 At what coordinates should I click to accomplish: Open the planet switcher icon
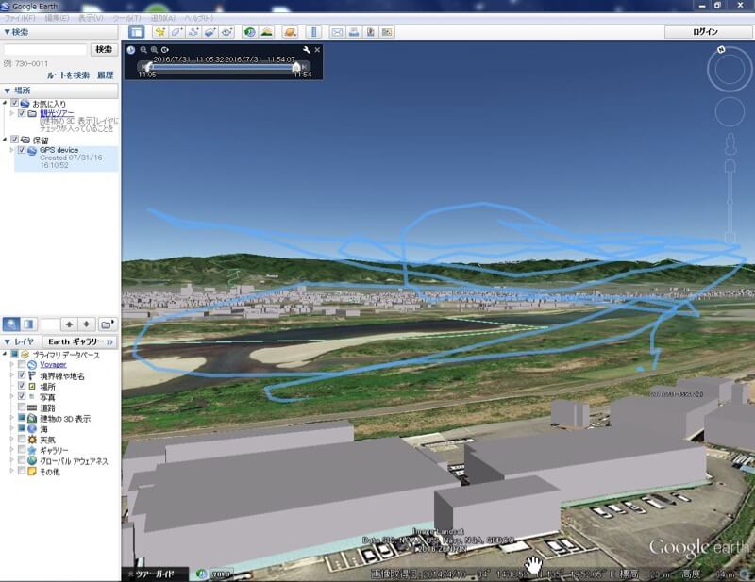(x=290, y=32)
